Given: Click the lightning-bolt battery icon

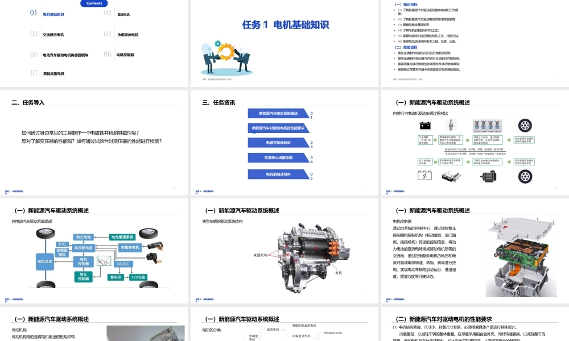Looking at the screenshot, I should point(424,176).
